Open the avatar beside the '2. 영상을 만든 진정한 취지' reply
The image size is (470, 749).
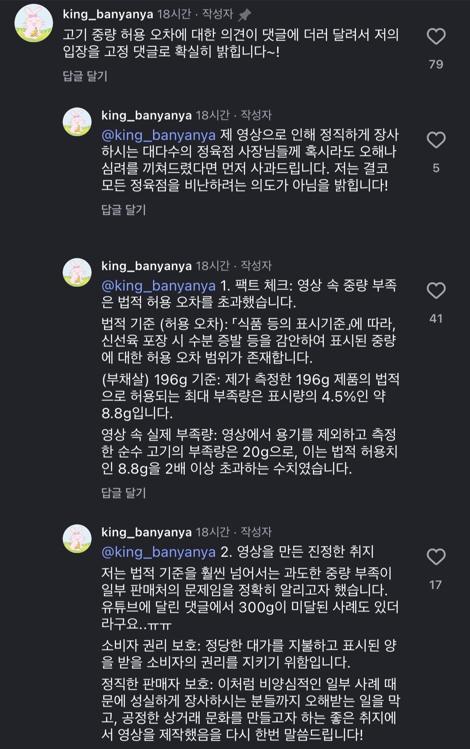click(x=77, y=539)
